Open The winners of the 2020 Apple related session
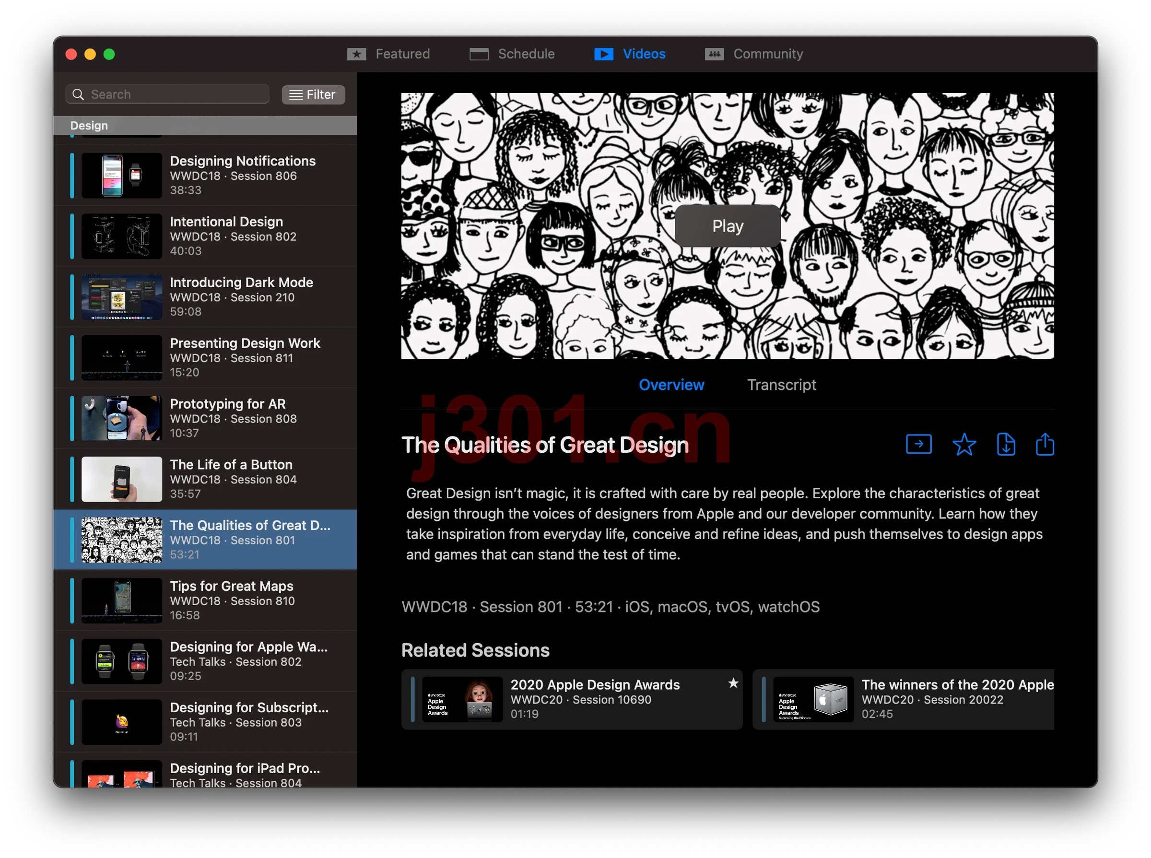Viewport: 1151px width, 858px height. tap(903, 700)
